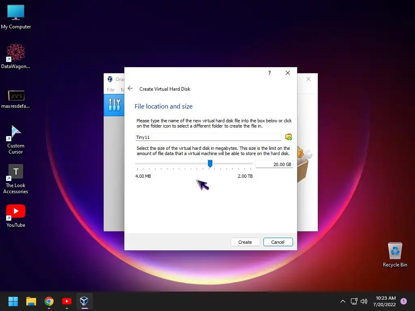Select the Recycle Bin icon
This screenshot has height=311, width=415.
[x=395, y=255]
